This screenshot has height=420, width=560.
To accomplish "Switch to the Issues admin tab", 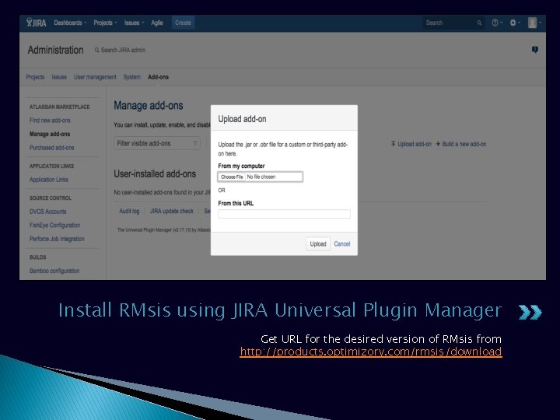I will click(x=59, y=77).
